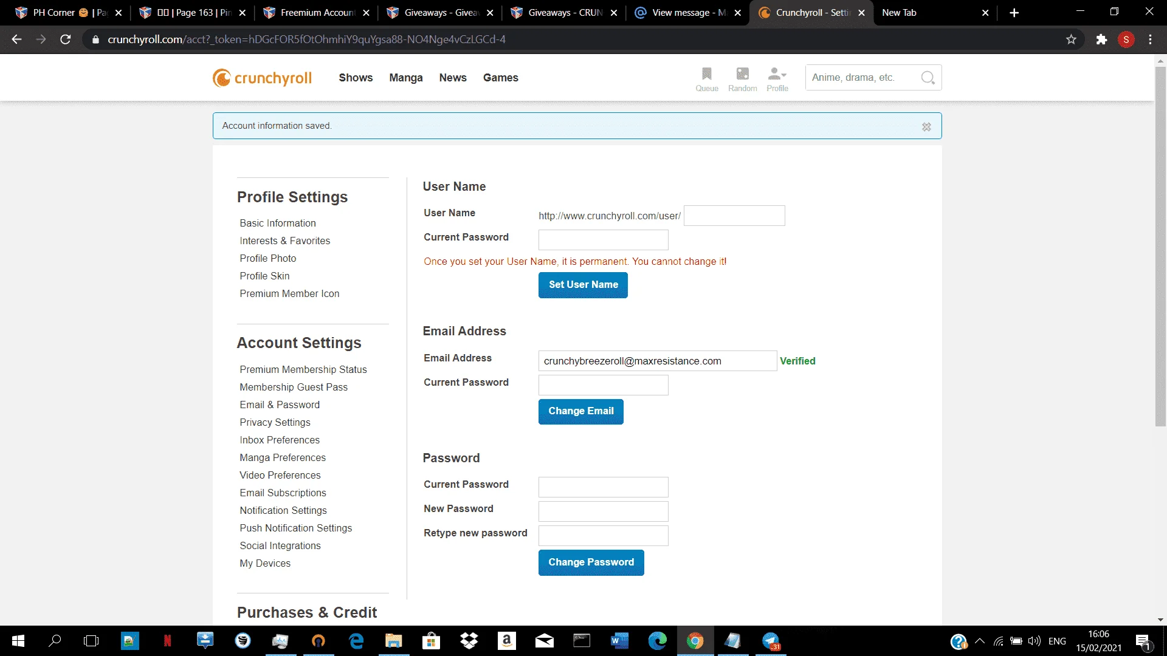Open My Devices page
The height and width of the screenshot is (656, 1167).
click(x=265, y=564)
